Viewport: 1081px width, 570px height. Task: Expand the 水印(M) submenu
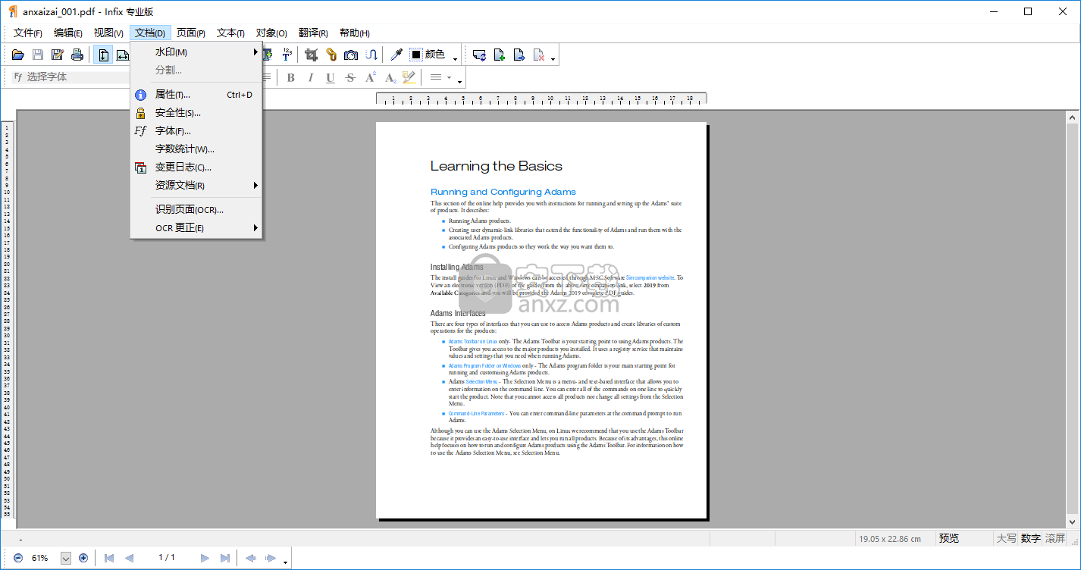pyautogui.click(x=196, y=52)
